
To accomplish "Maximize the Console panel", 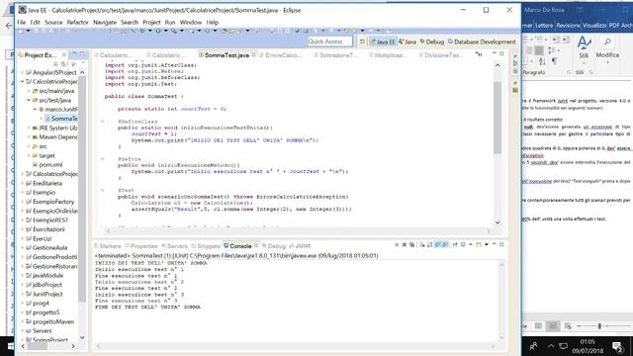I will pos(501,244).
